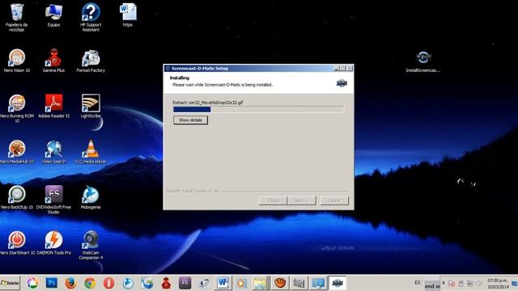The height and width of the screenshot is (291, 518).
Task: Open the Inicio start button
Action: (10, 283)
